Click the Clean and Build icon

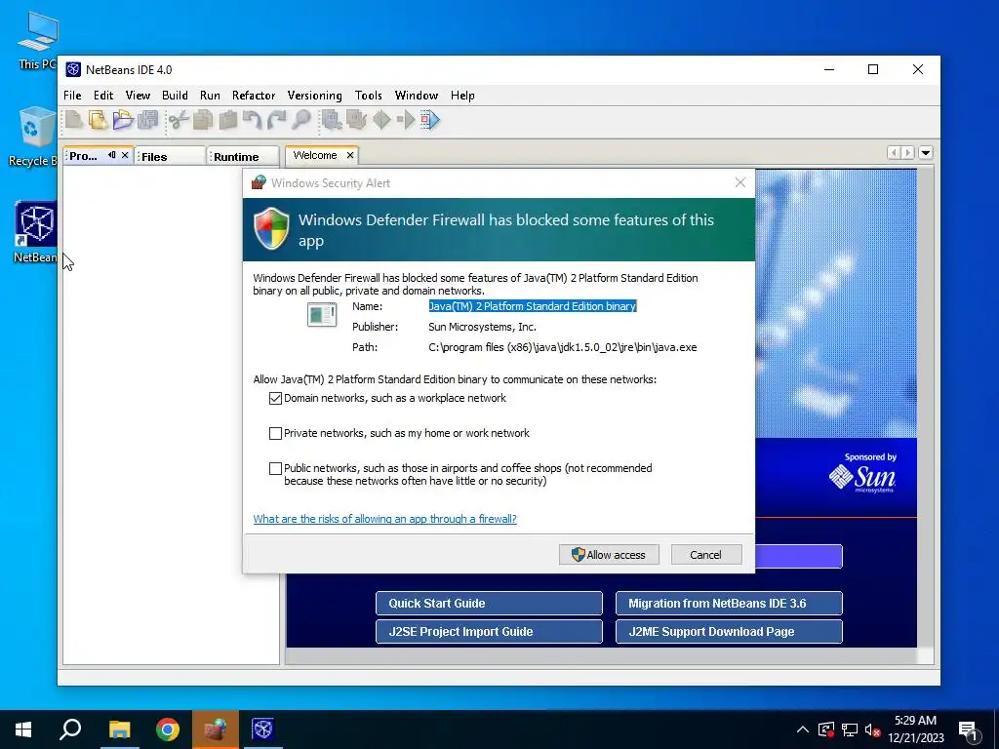pyautogui.click(x=357, y=120)
